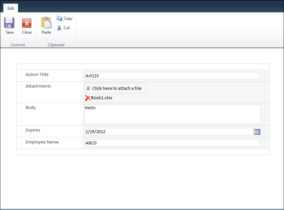Viewport: 284px width, 210px height.
Task: Open the Book1.xlsx attachment link
Action: (101, 98)
